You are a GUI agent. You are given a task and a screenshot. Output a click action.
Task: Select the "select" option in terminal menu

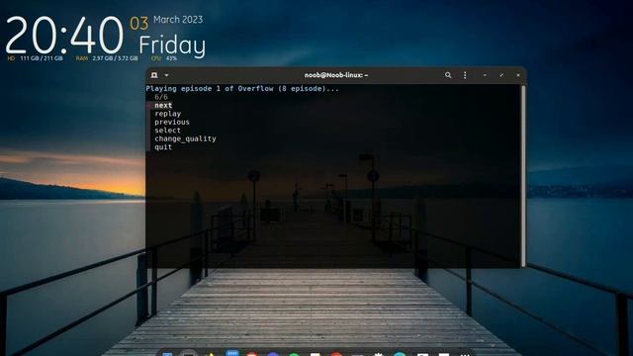coord(167,131)
